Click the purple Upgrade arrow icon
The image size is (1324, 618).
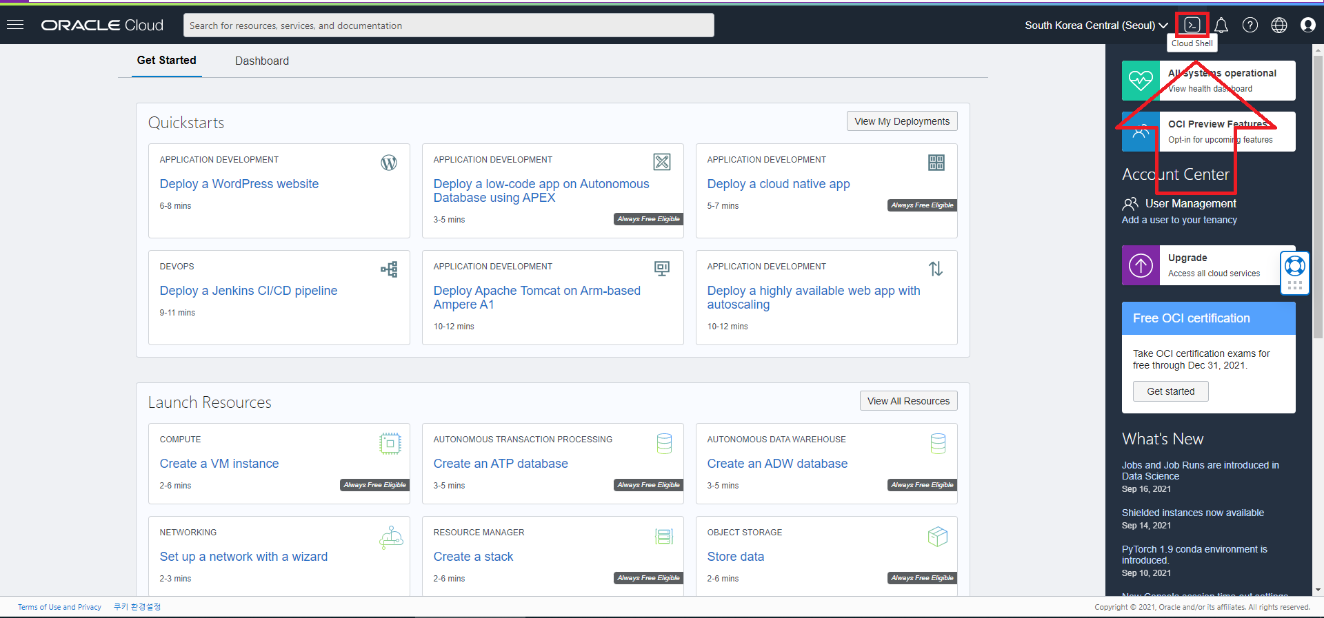pyautogui.click(x=1141, y=265)
